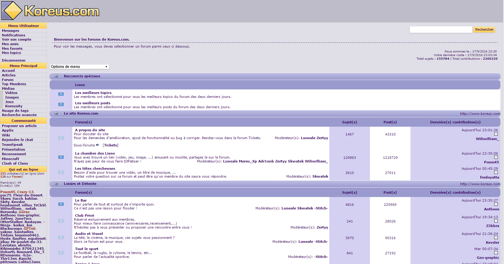The image size is (504, 264).
Task: Open the Options de menu dropdown
Action: [79, 67]
